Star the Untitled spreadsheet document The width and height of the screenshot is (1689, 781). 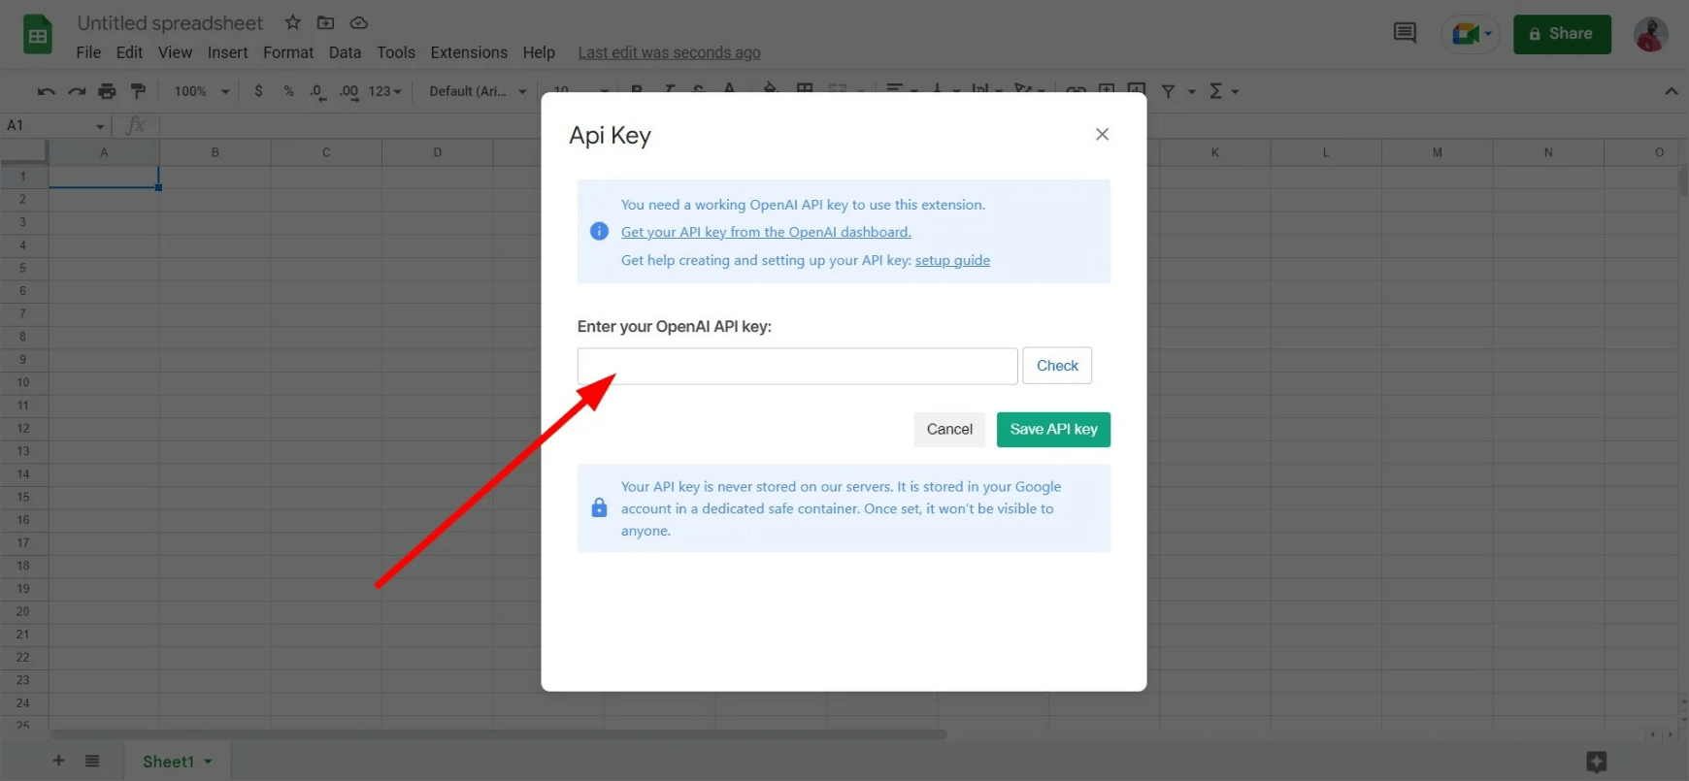(x=292, y=22)
